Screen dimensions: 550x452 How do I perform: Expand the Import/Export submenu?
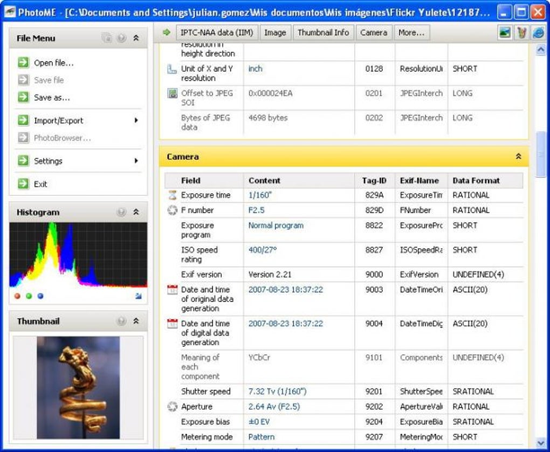(x=136, y=120)
